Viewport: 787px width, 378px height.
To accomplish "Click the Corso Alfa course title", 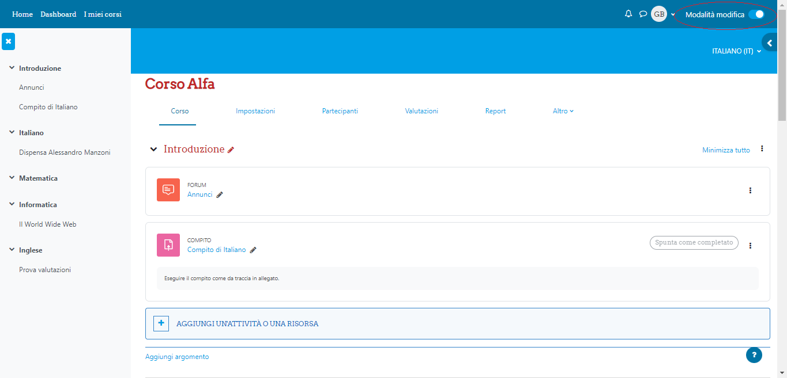I will pos(180,84).
